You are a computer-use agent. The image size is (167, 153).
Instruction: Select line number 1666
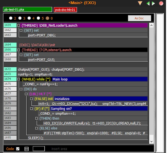click(10, 50)
